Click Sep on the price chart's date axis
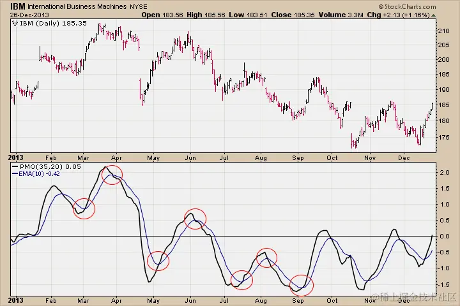Screen dimensions: 460x306 (x=298, y=158)
